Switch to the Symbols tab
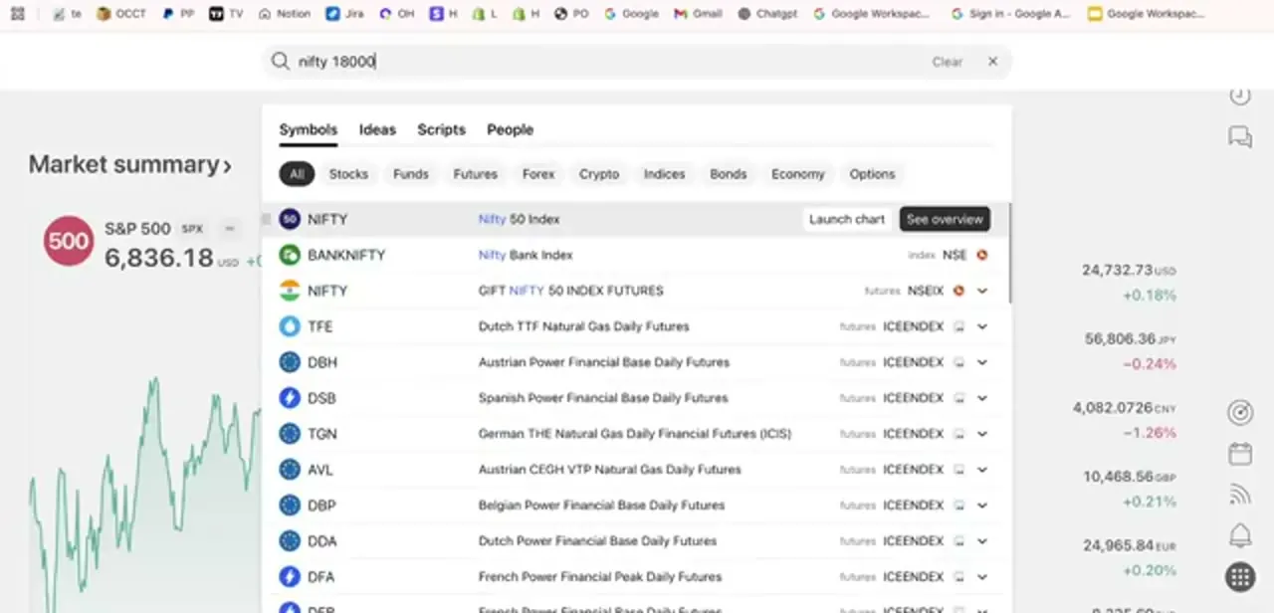1274x613 pixels. point(309,129)
